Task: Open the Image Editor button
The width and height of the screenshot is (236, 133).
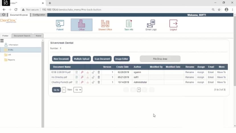Action: pos(122,59)
